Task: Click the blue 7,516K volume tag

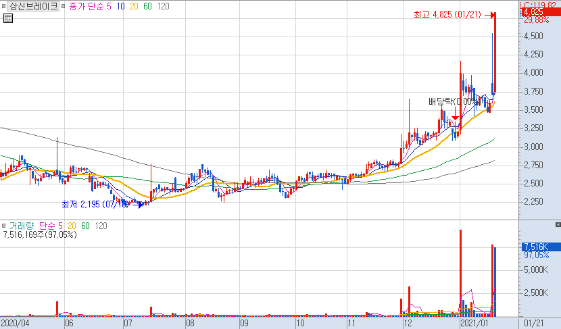Action: [x=541, y=247]
